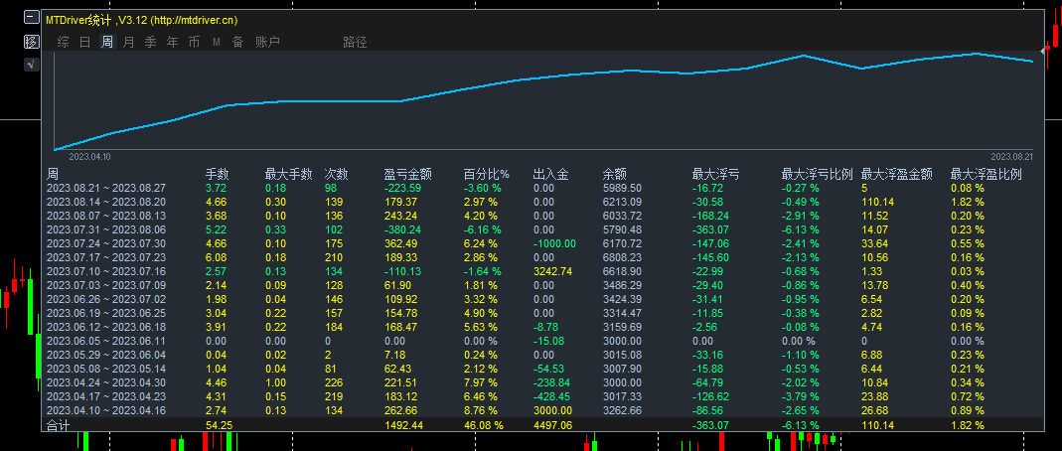The width and height of the screenshot is (1062, 451).
Task: Click the total deposit value 4497.06
Action: [x=552, y=424]
